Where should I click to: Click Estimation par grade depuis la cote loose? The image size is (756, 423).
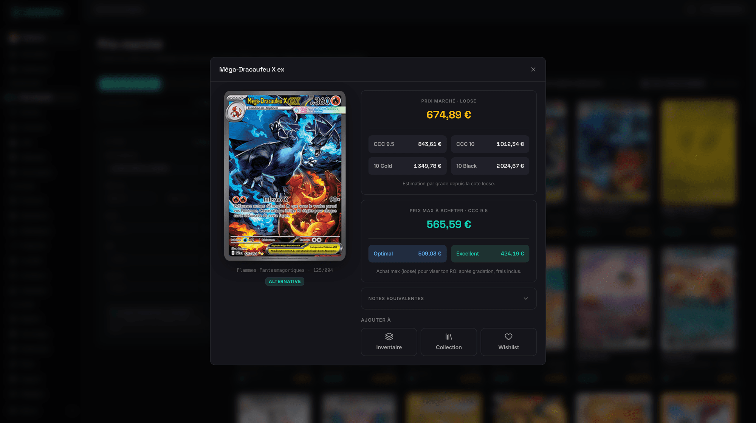[x=449, y=184]
